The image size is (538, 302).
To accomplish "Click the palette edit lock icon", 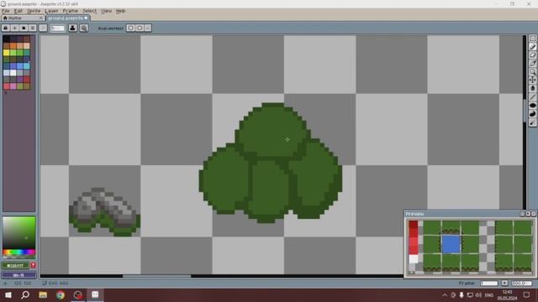I will point(6,28).
